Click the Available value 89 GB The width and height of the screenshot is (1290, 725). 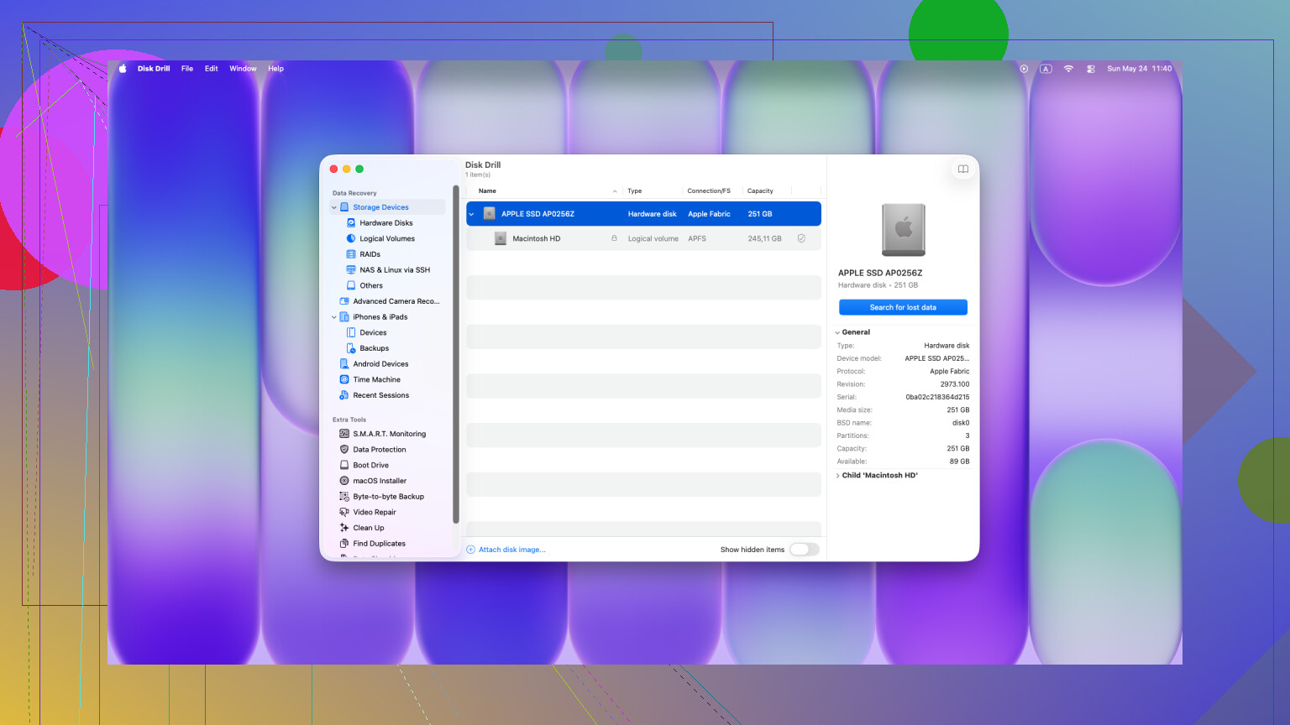coord(960,462)
